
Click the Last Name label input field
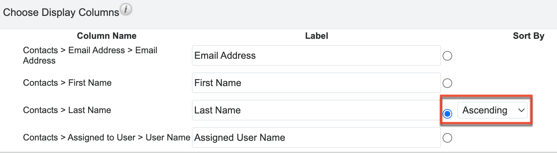[x=316, y=110]
